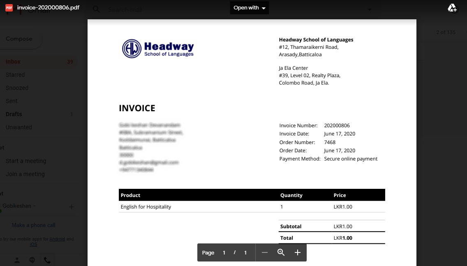Click Join a meeting
The height and width of the screenshot is (266, 467).
click(x=25, y=174)
